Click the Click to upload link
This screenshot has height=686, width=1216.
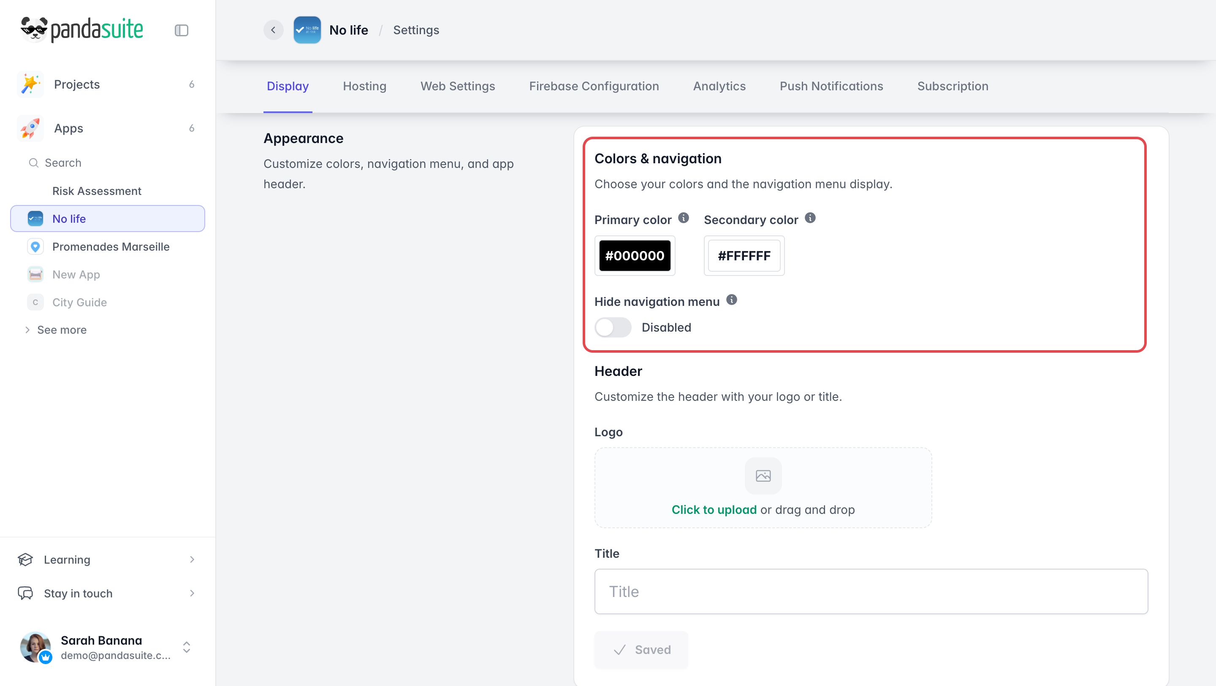[714, 510]
